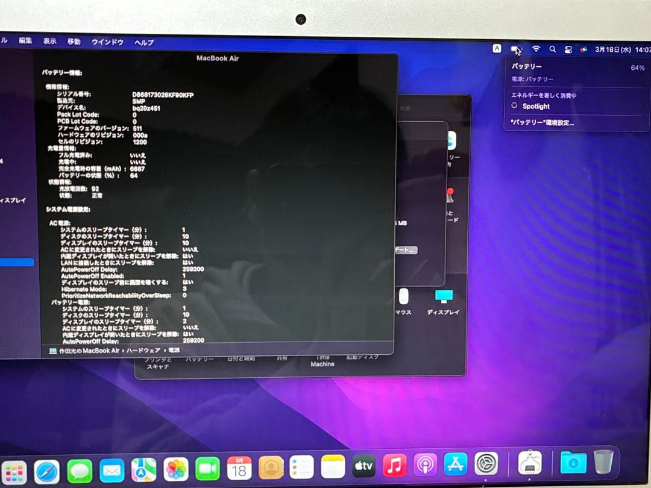Click the Hibernate Mode row label
Viewport: 651px width, 488px height.
pyautogui.click(x=84, y=289)
